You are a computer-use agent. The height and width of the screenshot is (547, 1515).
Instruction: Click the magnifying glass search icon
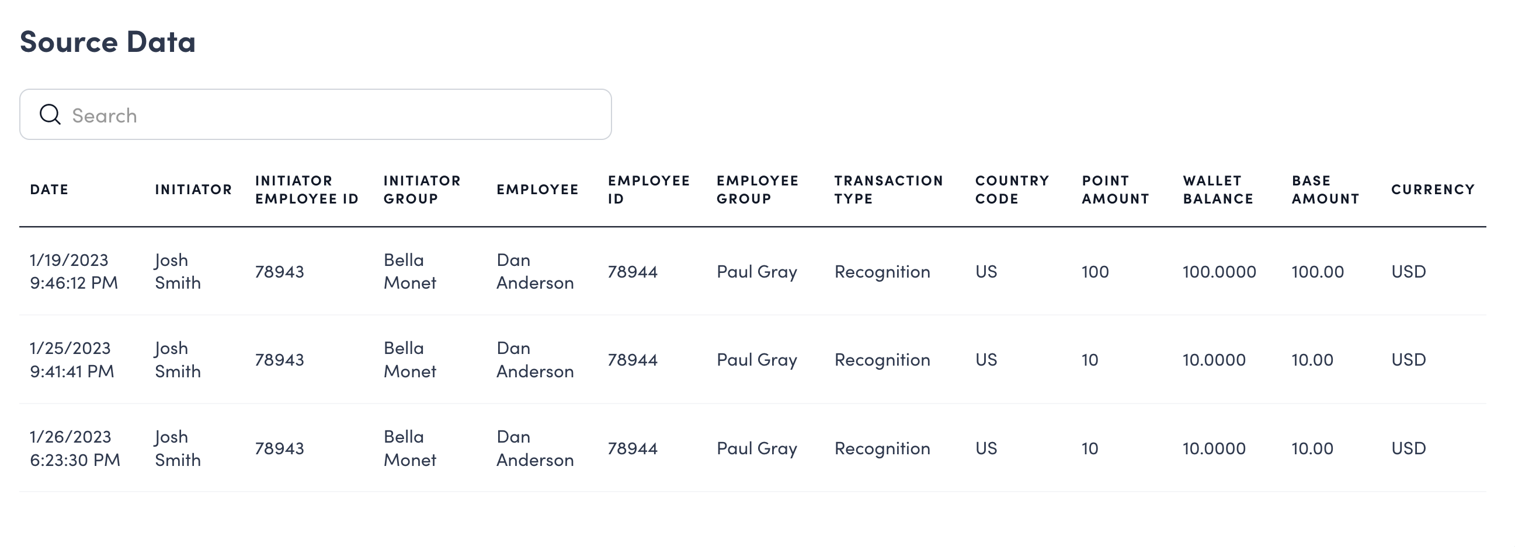[x=50, y=114]
